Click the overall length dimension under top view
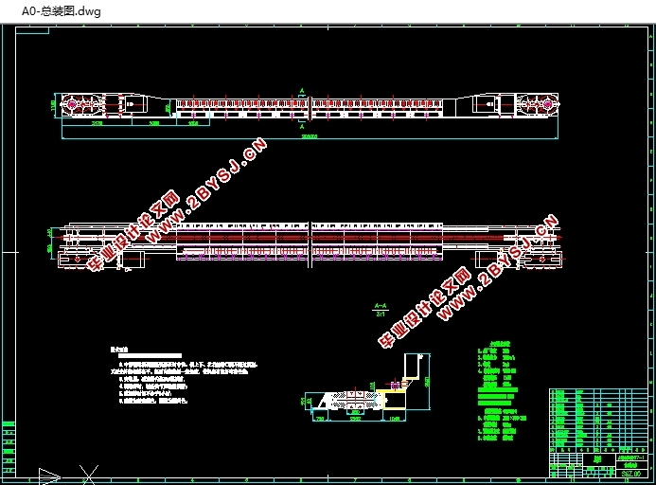 (x=310, y=136)
